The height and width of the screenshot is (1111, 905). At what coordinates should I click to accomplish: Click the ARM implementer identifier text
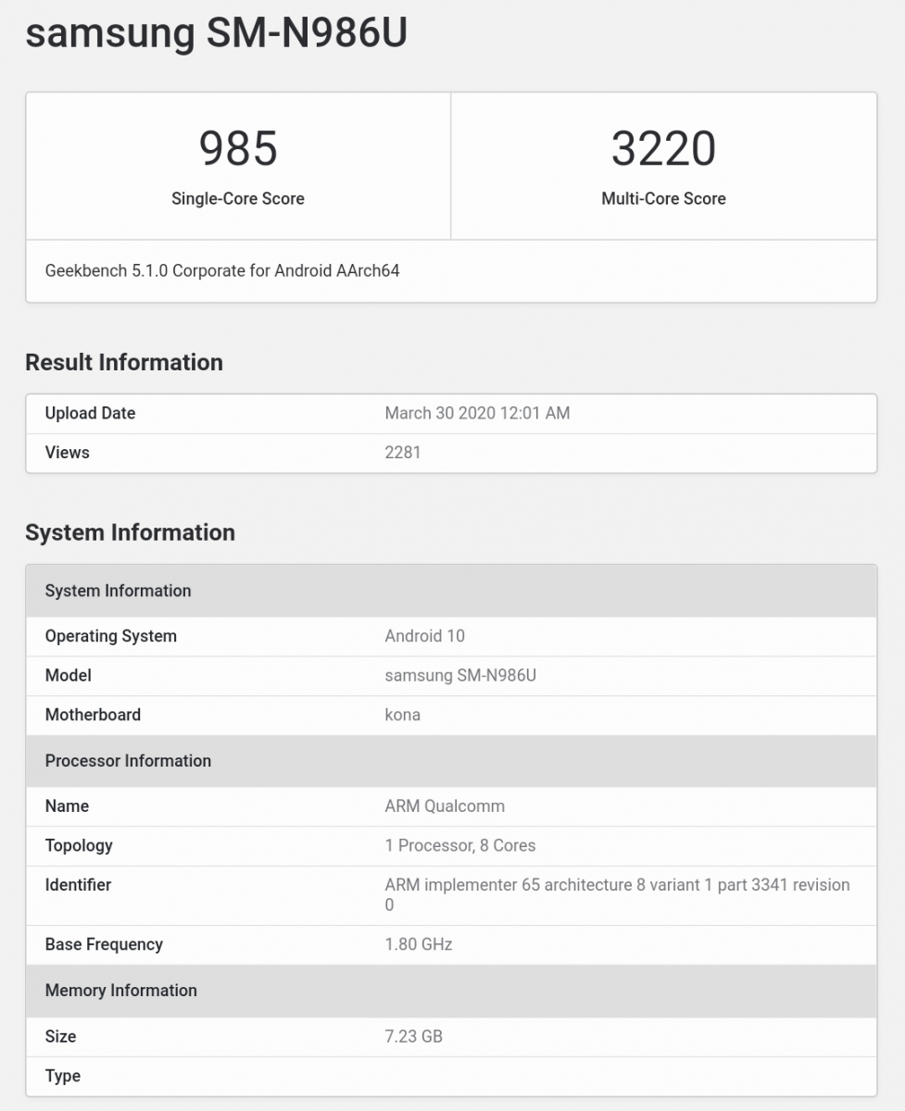tap(617, 885)
